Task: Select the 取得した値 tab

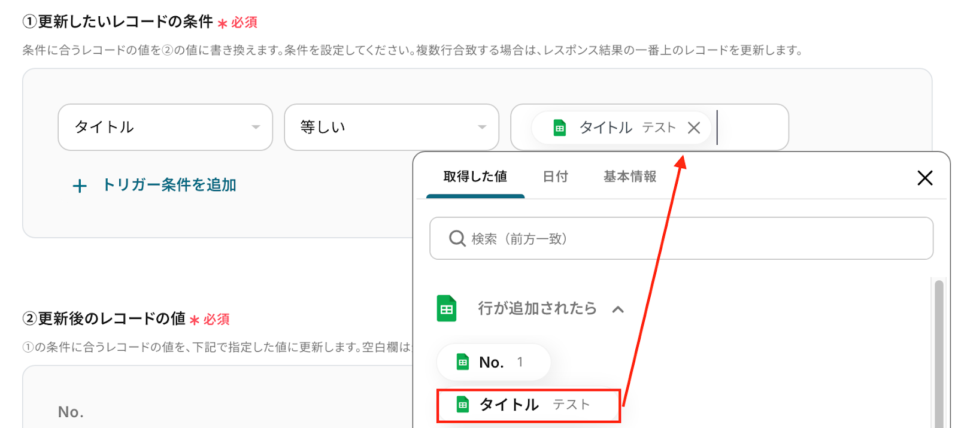Action: pos(475,177)
